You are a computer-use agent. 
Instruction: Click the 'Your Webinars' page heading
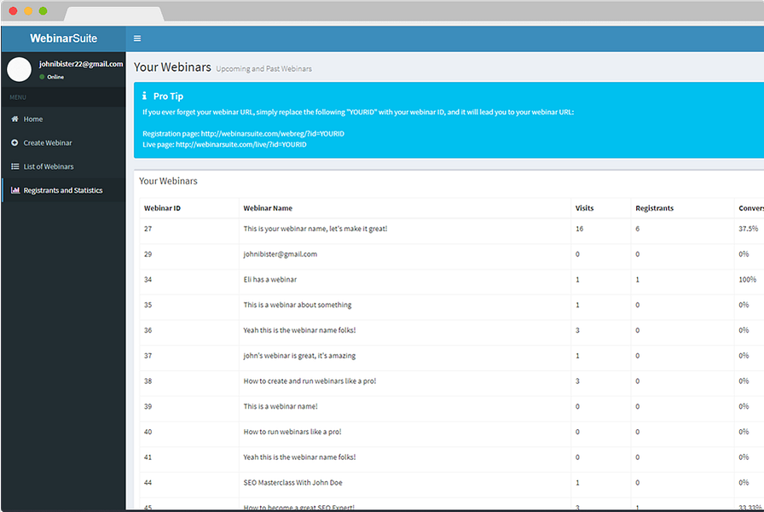pyautogui.click(x=172, y=67)
